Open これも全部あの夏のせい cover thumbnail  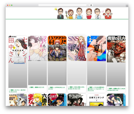96,49
